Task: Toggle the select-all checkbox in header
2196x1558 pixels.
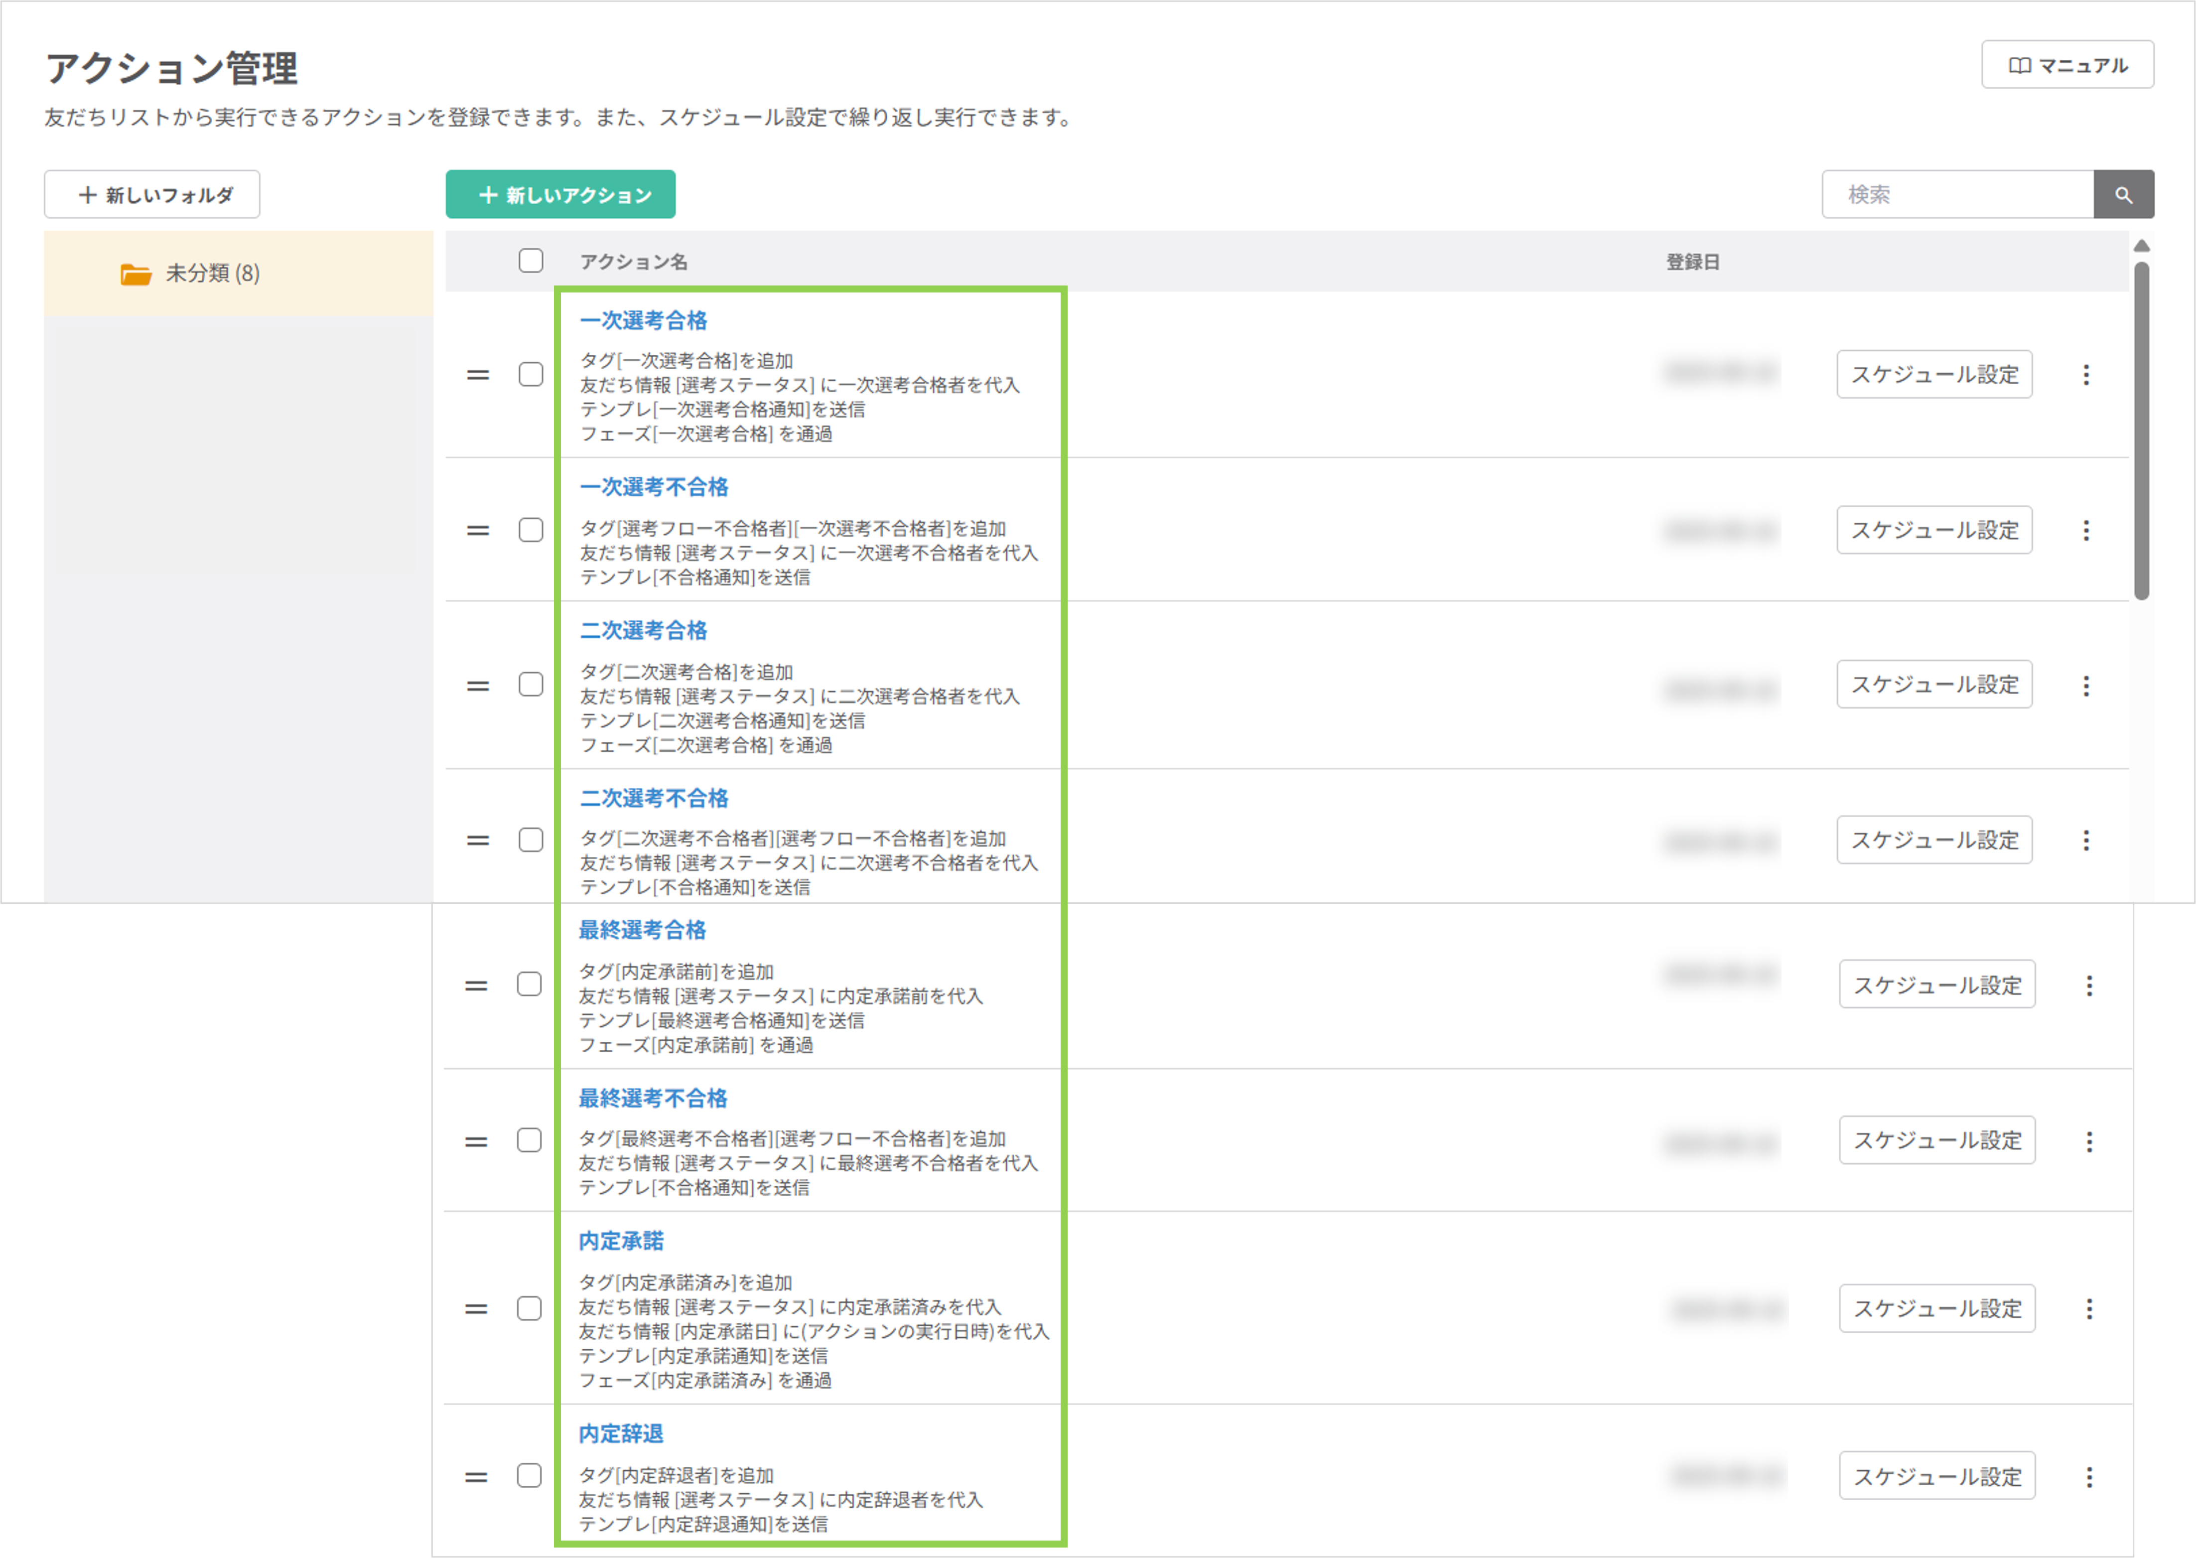Action: [531, 261]
